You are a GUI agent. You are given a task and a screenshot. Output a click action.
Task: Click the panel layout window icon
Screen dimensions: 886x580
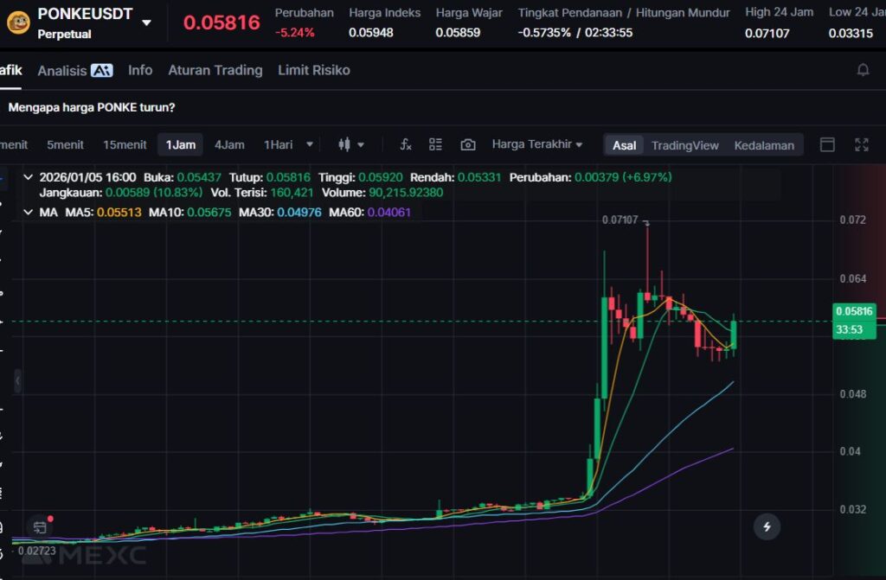coord(827,144)
